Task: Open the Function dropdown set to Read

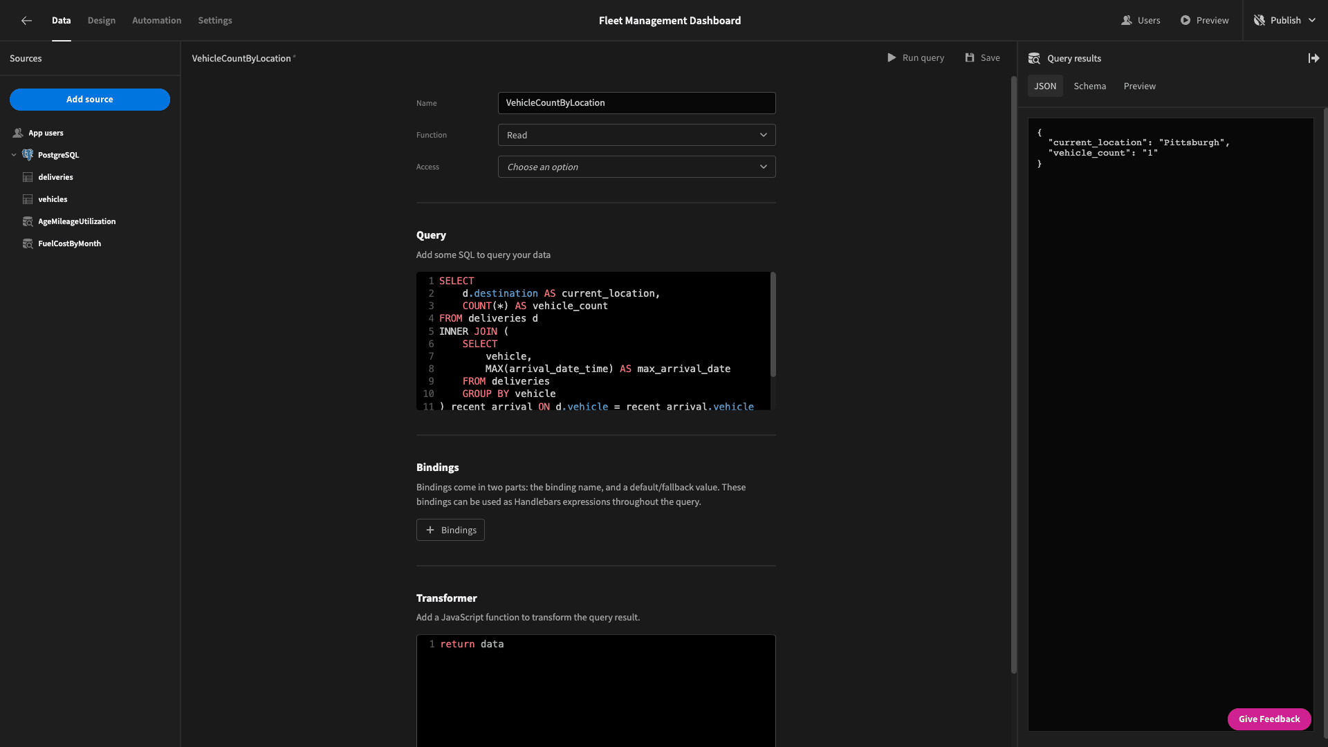Action: [x=636, y=136]
